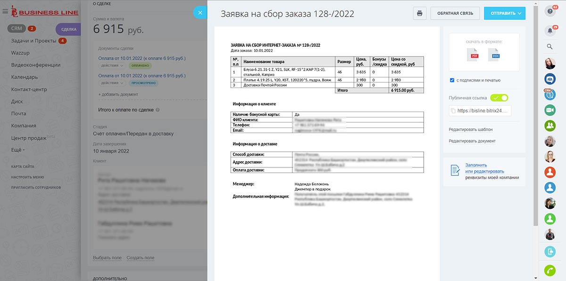Click the search magnifier in right sidebar

point(549,47)
